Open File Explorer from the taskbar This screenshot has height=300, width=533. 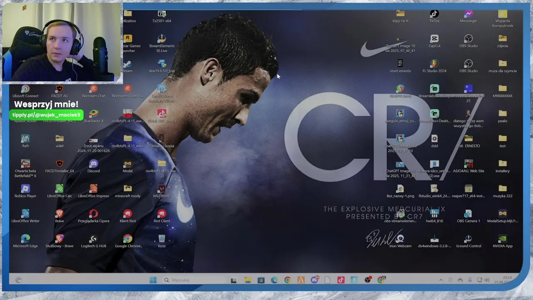pyautogui.click(x=247, y=280)
